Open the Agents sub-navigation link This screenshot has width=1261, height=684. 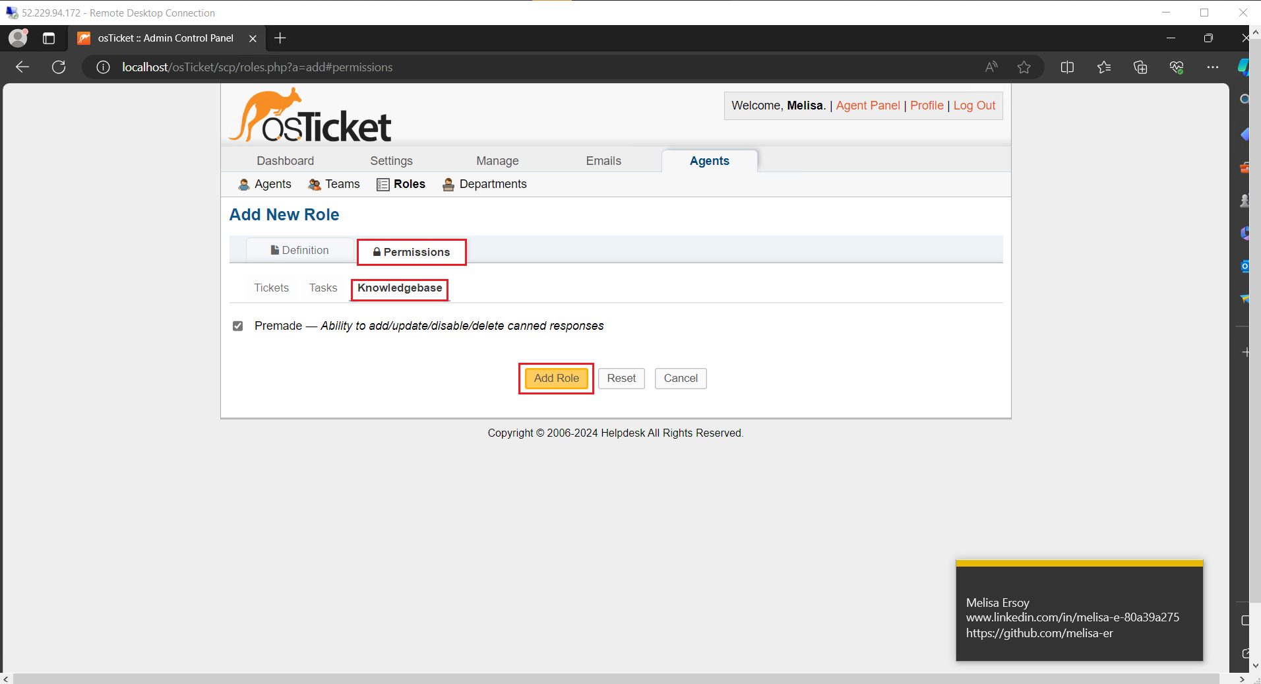click(x=265, y=184)
